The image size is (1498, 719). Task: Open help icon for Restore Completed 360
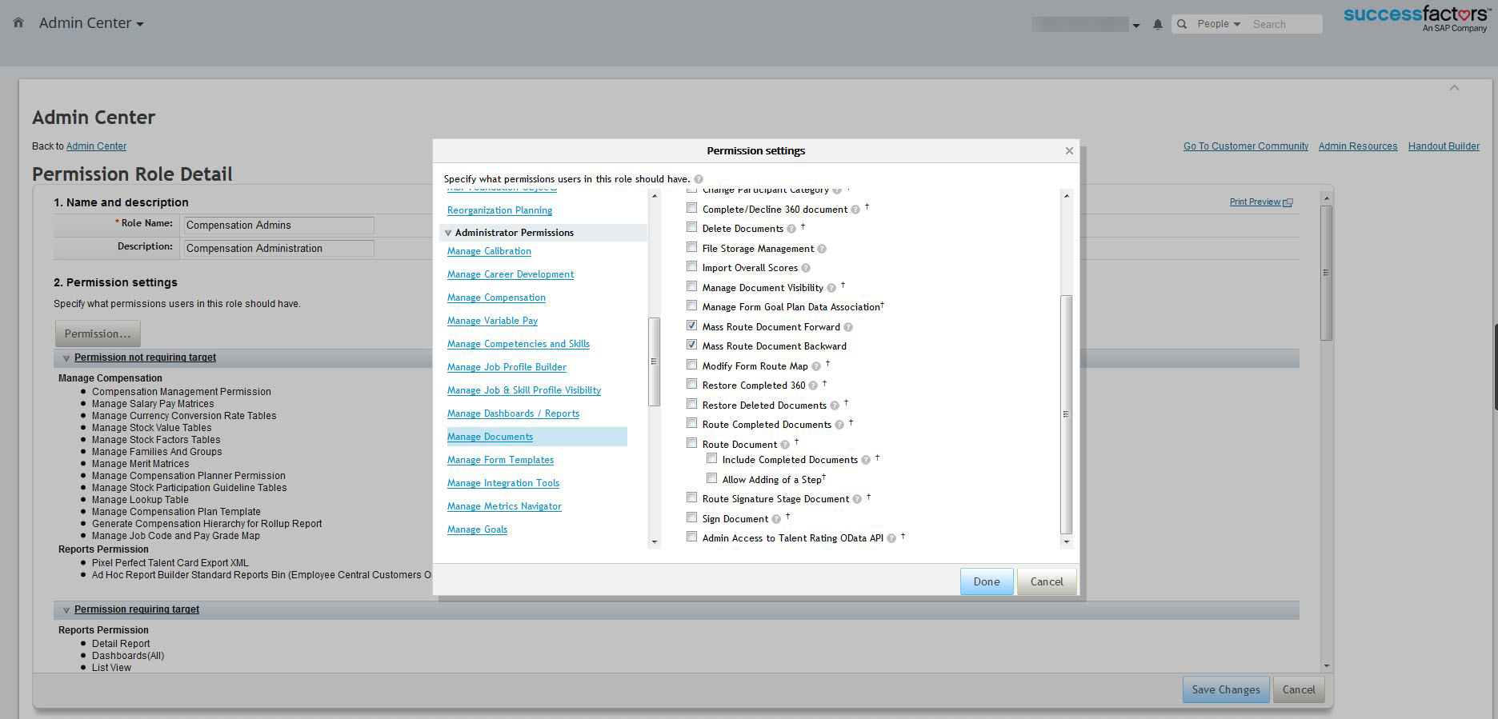(813, 385)
